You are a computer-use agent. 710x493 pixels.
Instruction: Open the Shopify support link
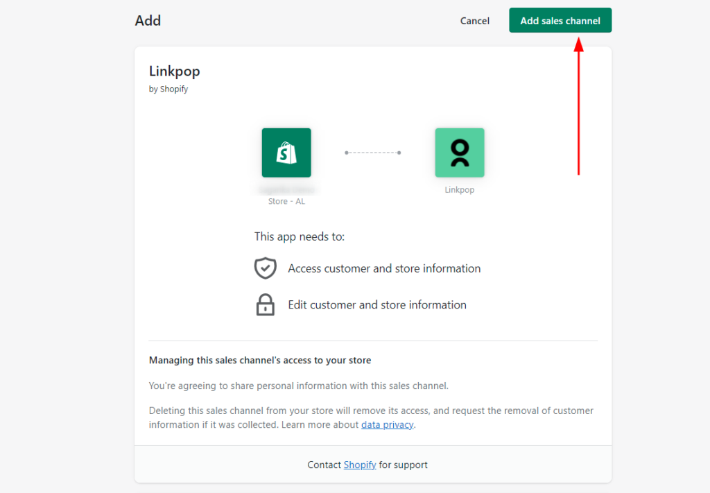[360, 465]
